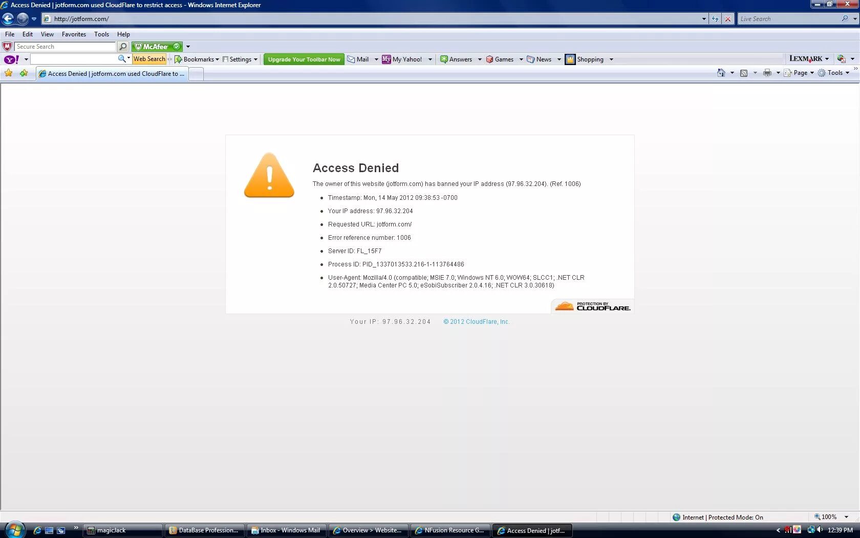This screenshot has width=860, height=538.
Task: Click the browser Forward arrow button
Action: click(x=23, y=19)
